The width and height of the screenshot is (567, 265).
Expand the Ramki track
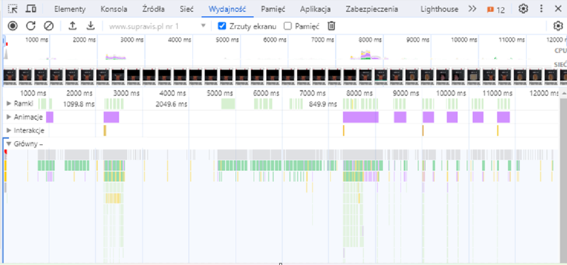click(9, 104)
